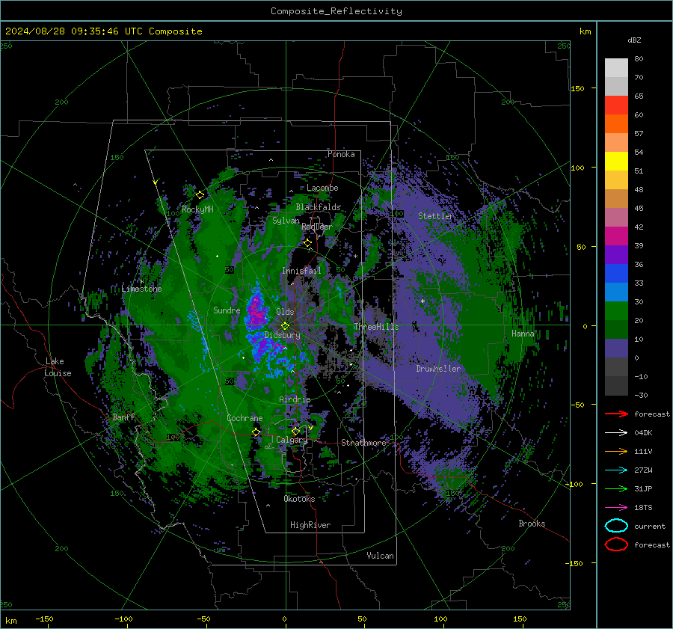Click the white 04DK arrow icon
Image resolution: width=673 pixels, height=629 pixels.
point(616,433)
